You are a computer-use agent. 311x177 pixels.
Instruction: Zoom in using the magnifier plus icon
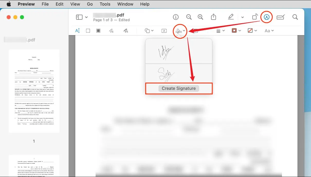(200, 17)
